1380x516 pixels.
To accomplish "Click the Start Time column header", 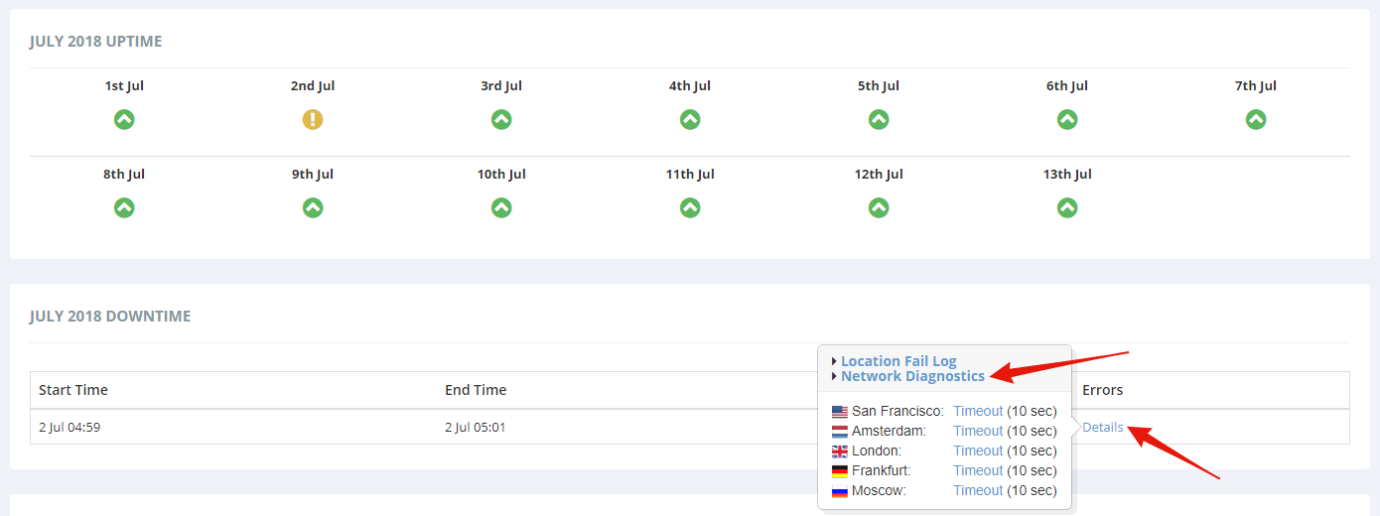I will coord(73,390).
